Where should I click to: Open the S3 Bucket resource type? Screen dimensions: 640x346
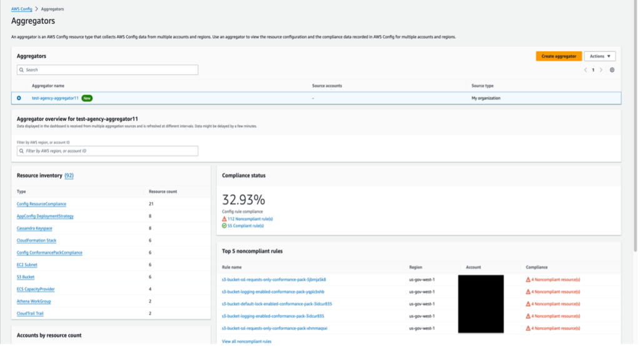click(x=25, y=277)
